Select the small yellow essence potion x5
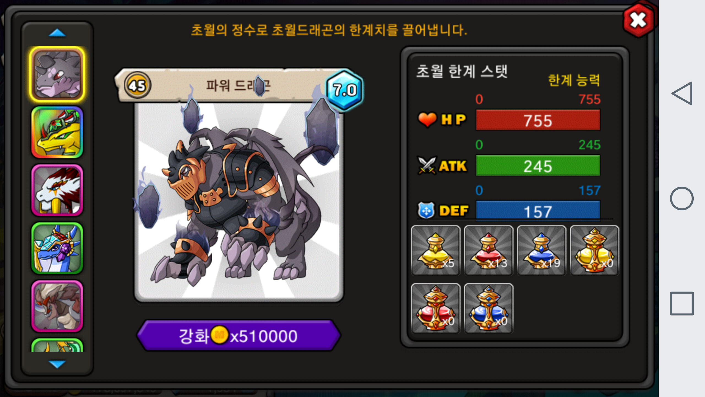The image size is (705, 397). [435, 250]
